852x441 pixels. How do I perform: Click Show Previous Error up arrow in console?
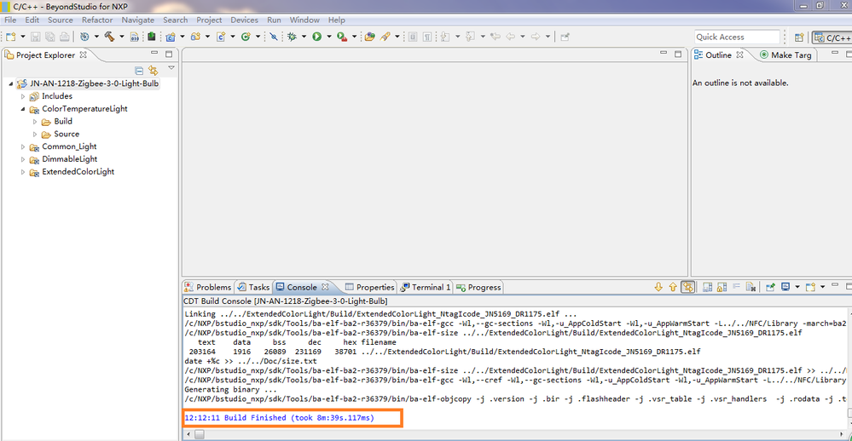[673, 287]
